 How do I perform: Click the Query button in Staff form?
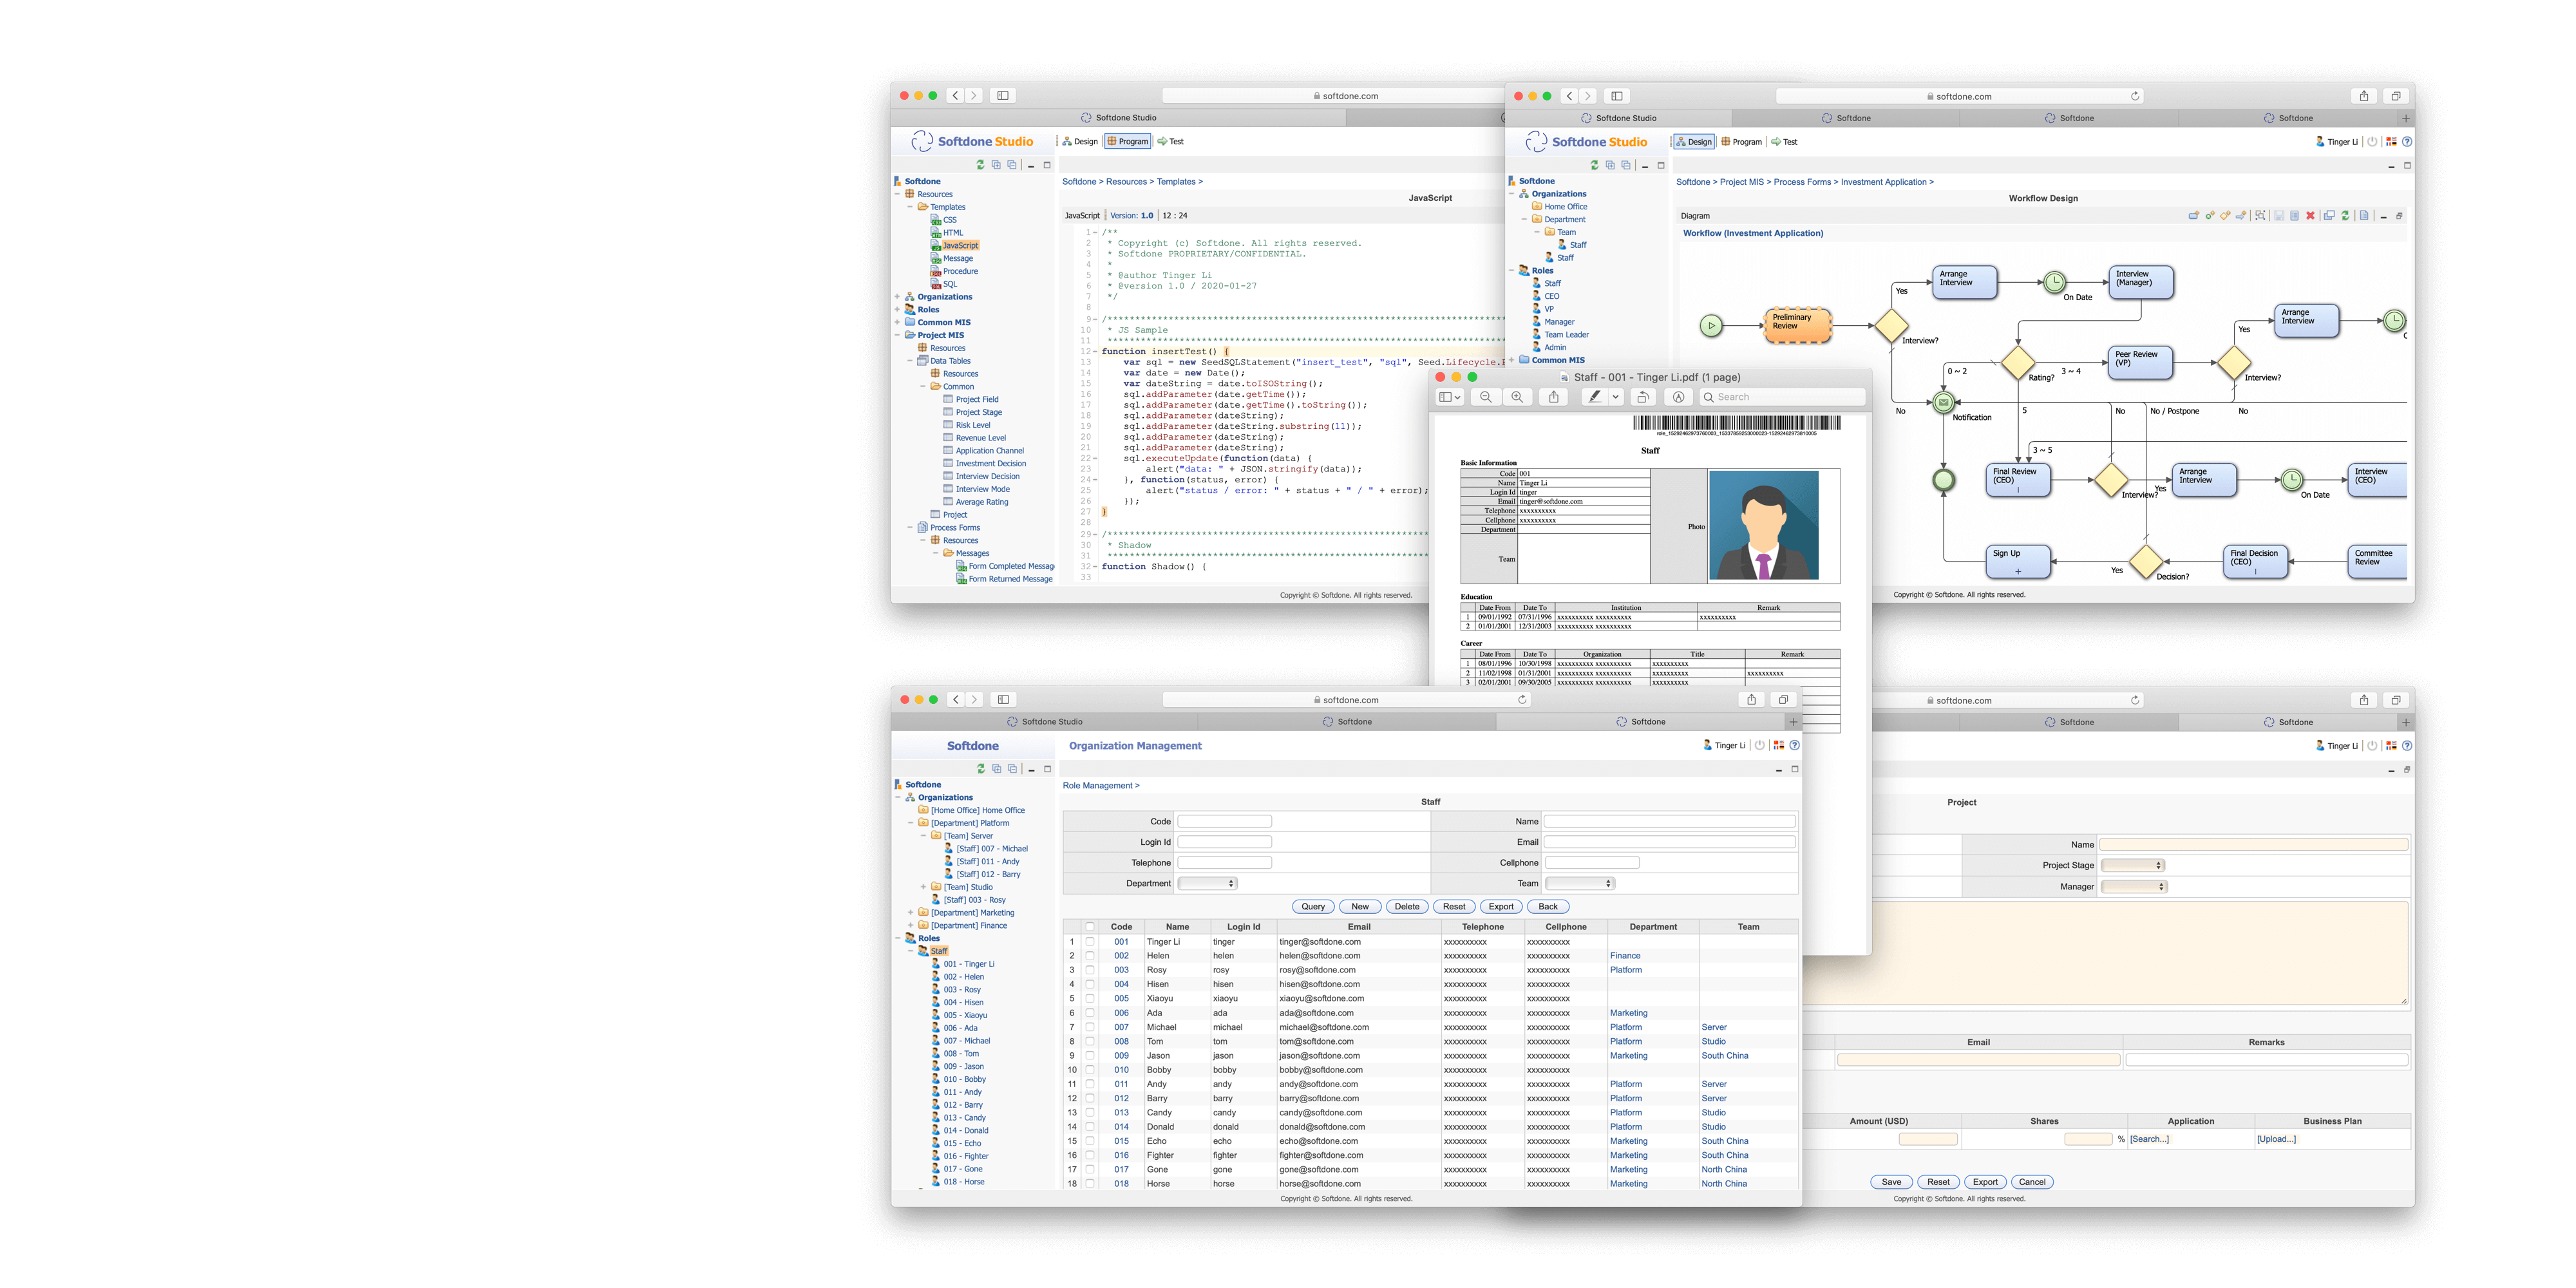point(1313,907)
